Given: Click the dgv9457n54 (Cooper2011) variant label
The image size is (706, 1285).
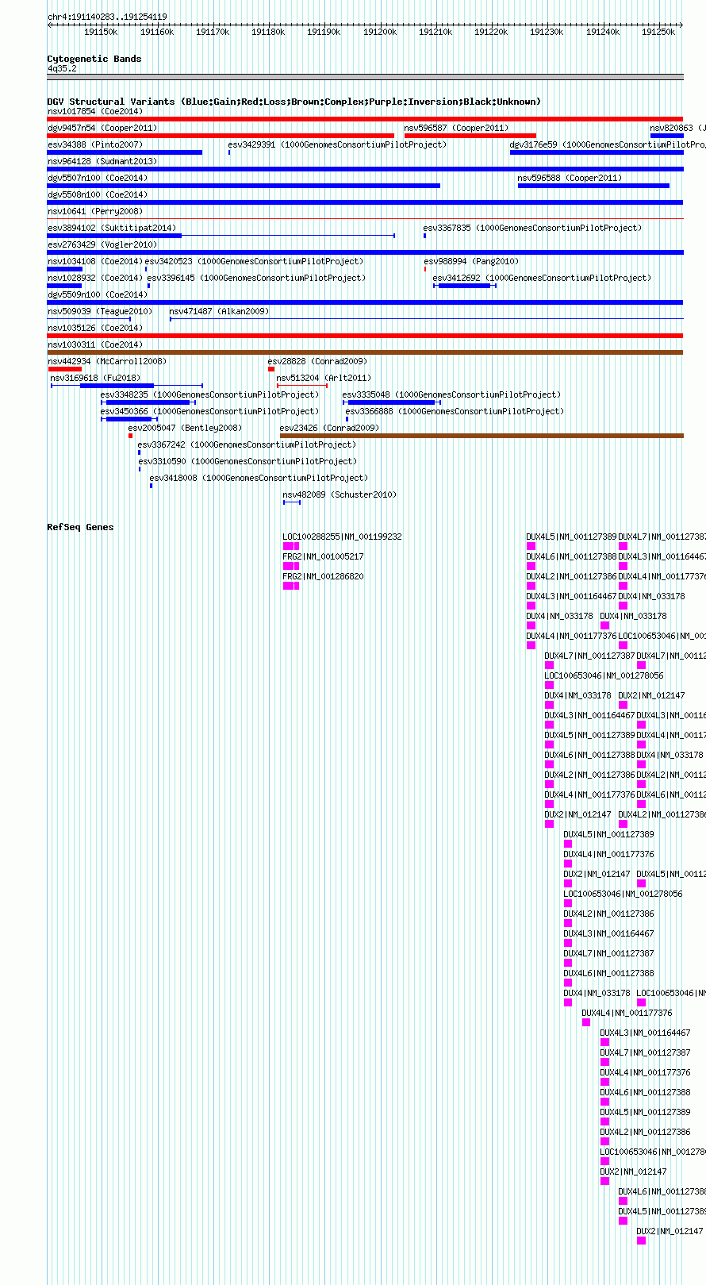Looking at the screenshot, I should (x=102, y=128).
